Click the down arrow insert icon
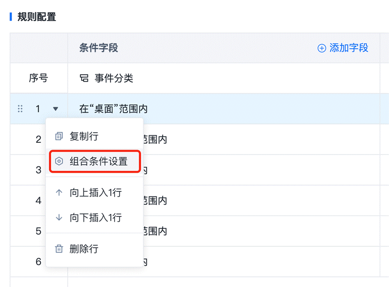 pyautogui.click(x=59, y=218)
